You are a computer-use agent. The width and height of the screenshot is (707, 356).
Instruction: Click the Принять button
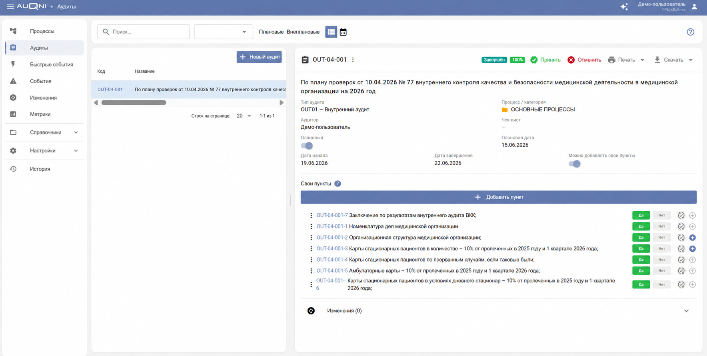point(545,60)
